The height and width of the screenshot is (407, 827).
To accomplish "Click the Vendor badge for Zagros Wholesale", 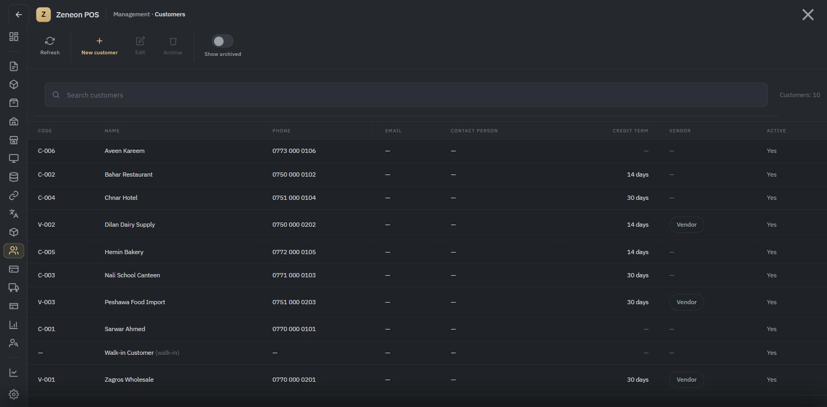I will [x=686, y=380].
